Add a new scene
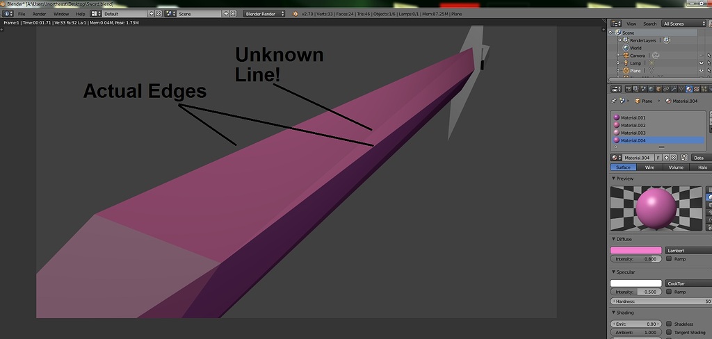Image resolution: width=712 pixels, height=339 pixels. (x=226, y=14)
